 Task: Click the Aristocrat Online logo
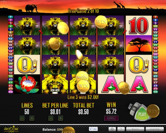(x=11, y=129)
